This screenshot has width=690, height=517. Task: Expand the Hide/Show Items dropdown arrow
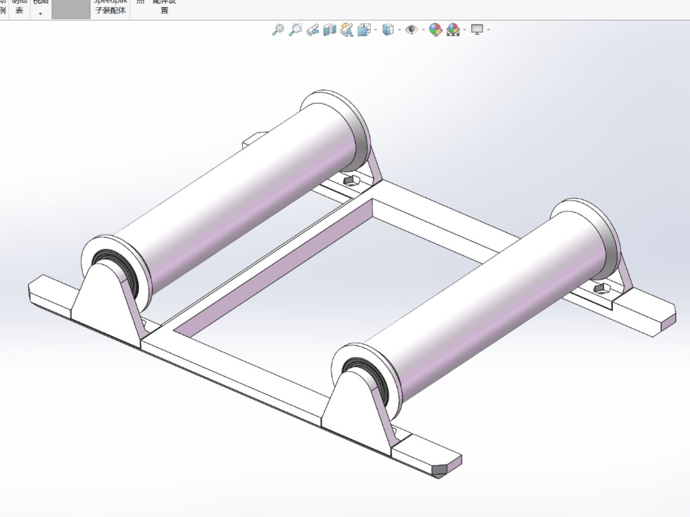(x=423, y=30)
